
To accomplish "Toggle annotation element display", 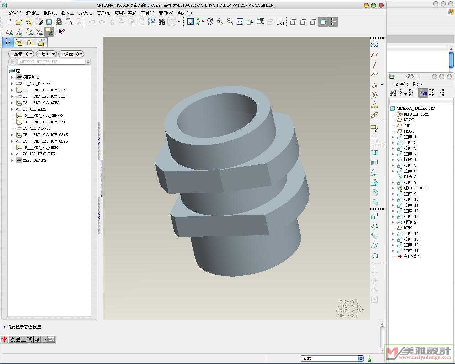I will coord(49,32).
